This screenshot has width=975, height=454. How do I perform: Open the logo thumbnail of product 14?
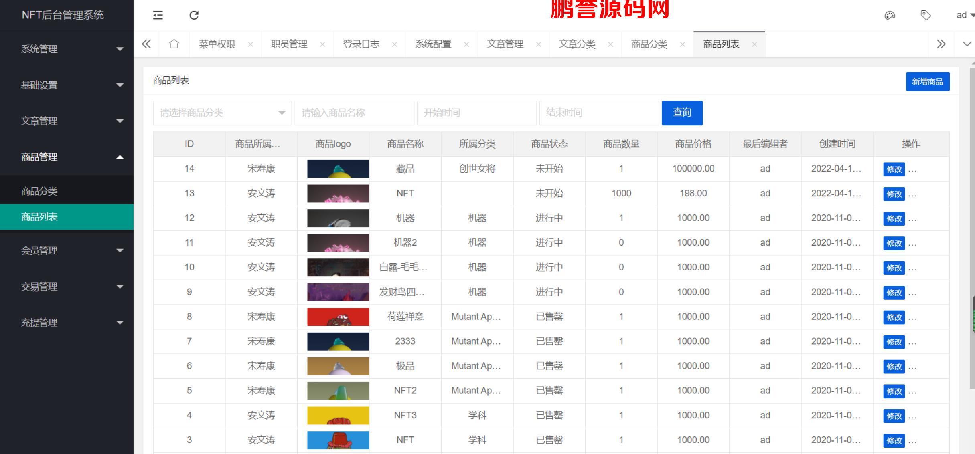338,169
